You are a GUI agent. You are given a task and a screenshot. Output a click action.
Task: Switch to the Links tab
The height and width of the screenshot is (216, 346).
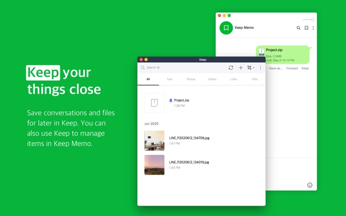pyautogui.click(x=234, y=79)
